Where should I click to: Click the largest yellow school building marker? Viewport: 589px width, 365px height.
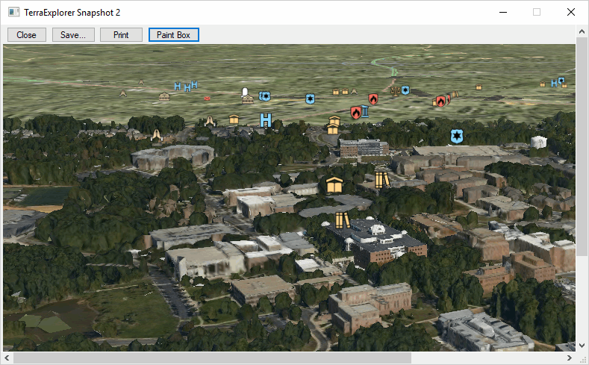click(334, 185)
